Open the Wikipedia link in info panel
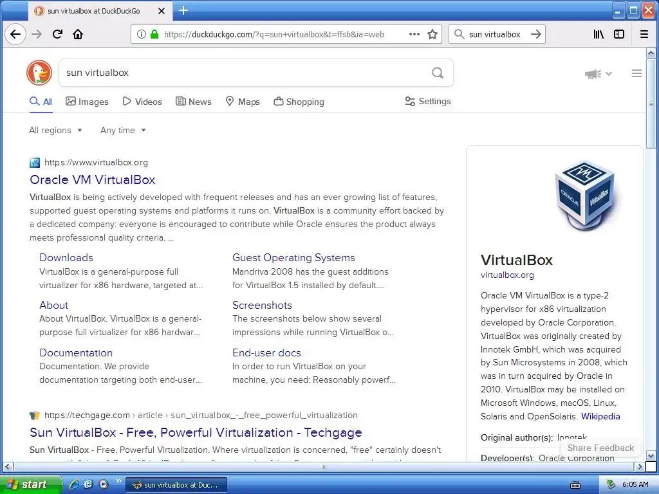659x494 pixels. click(600, 416)
